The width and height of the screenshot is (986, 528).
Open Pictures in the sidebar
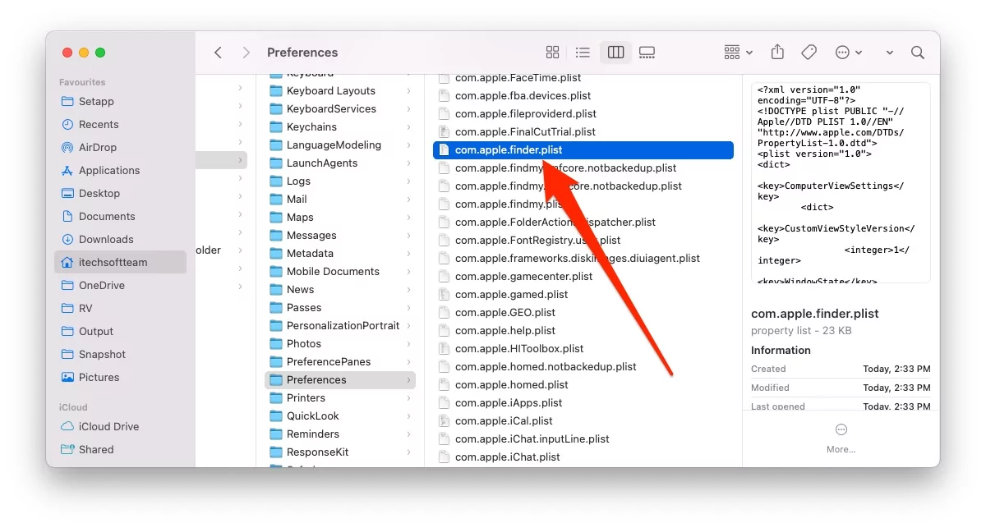[121, 378]
